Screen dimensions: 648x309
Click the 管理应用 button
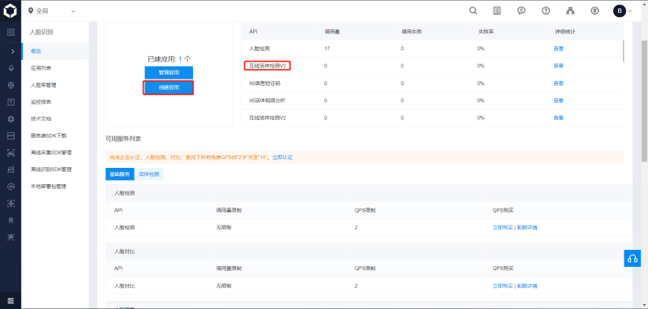coord(169,72)
